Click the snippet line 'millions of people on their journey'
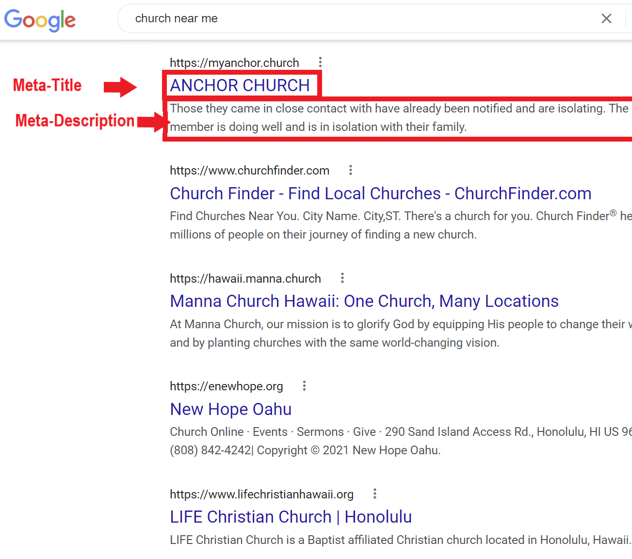Image resolution: width=632 pixels, height=559 pixels. tap(323, 235)
